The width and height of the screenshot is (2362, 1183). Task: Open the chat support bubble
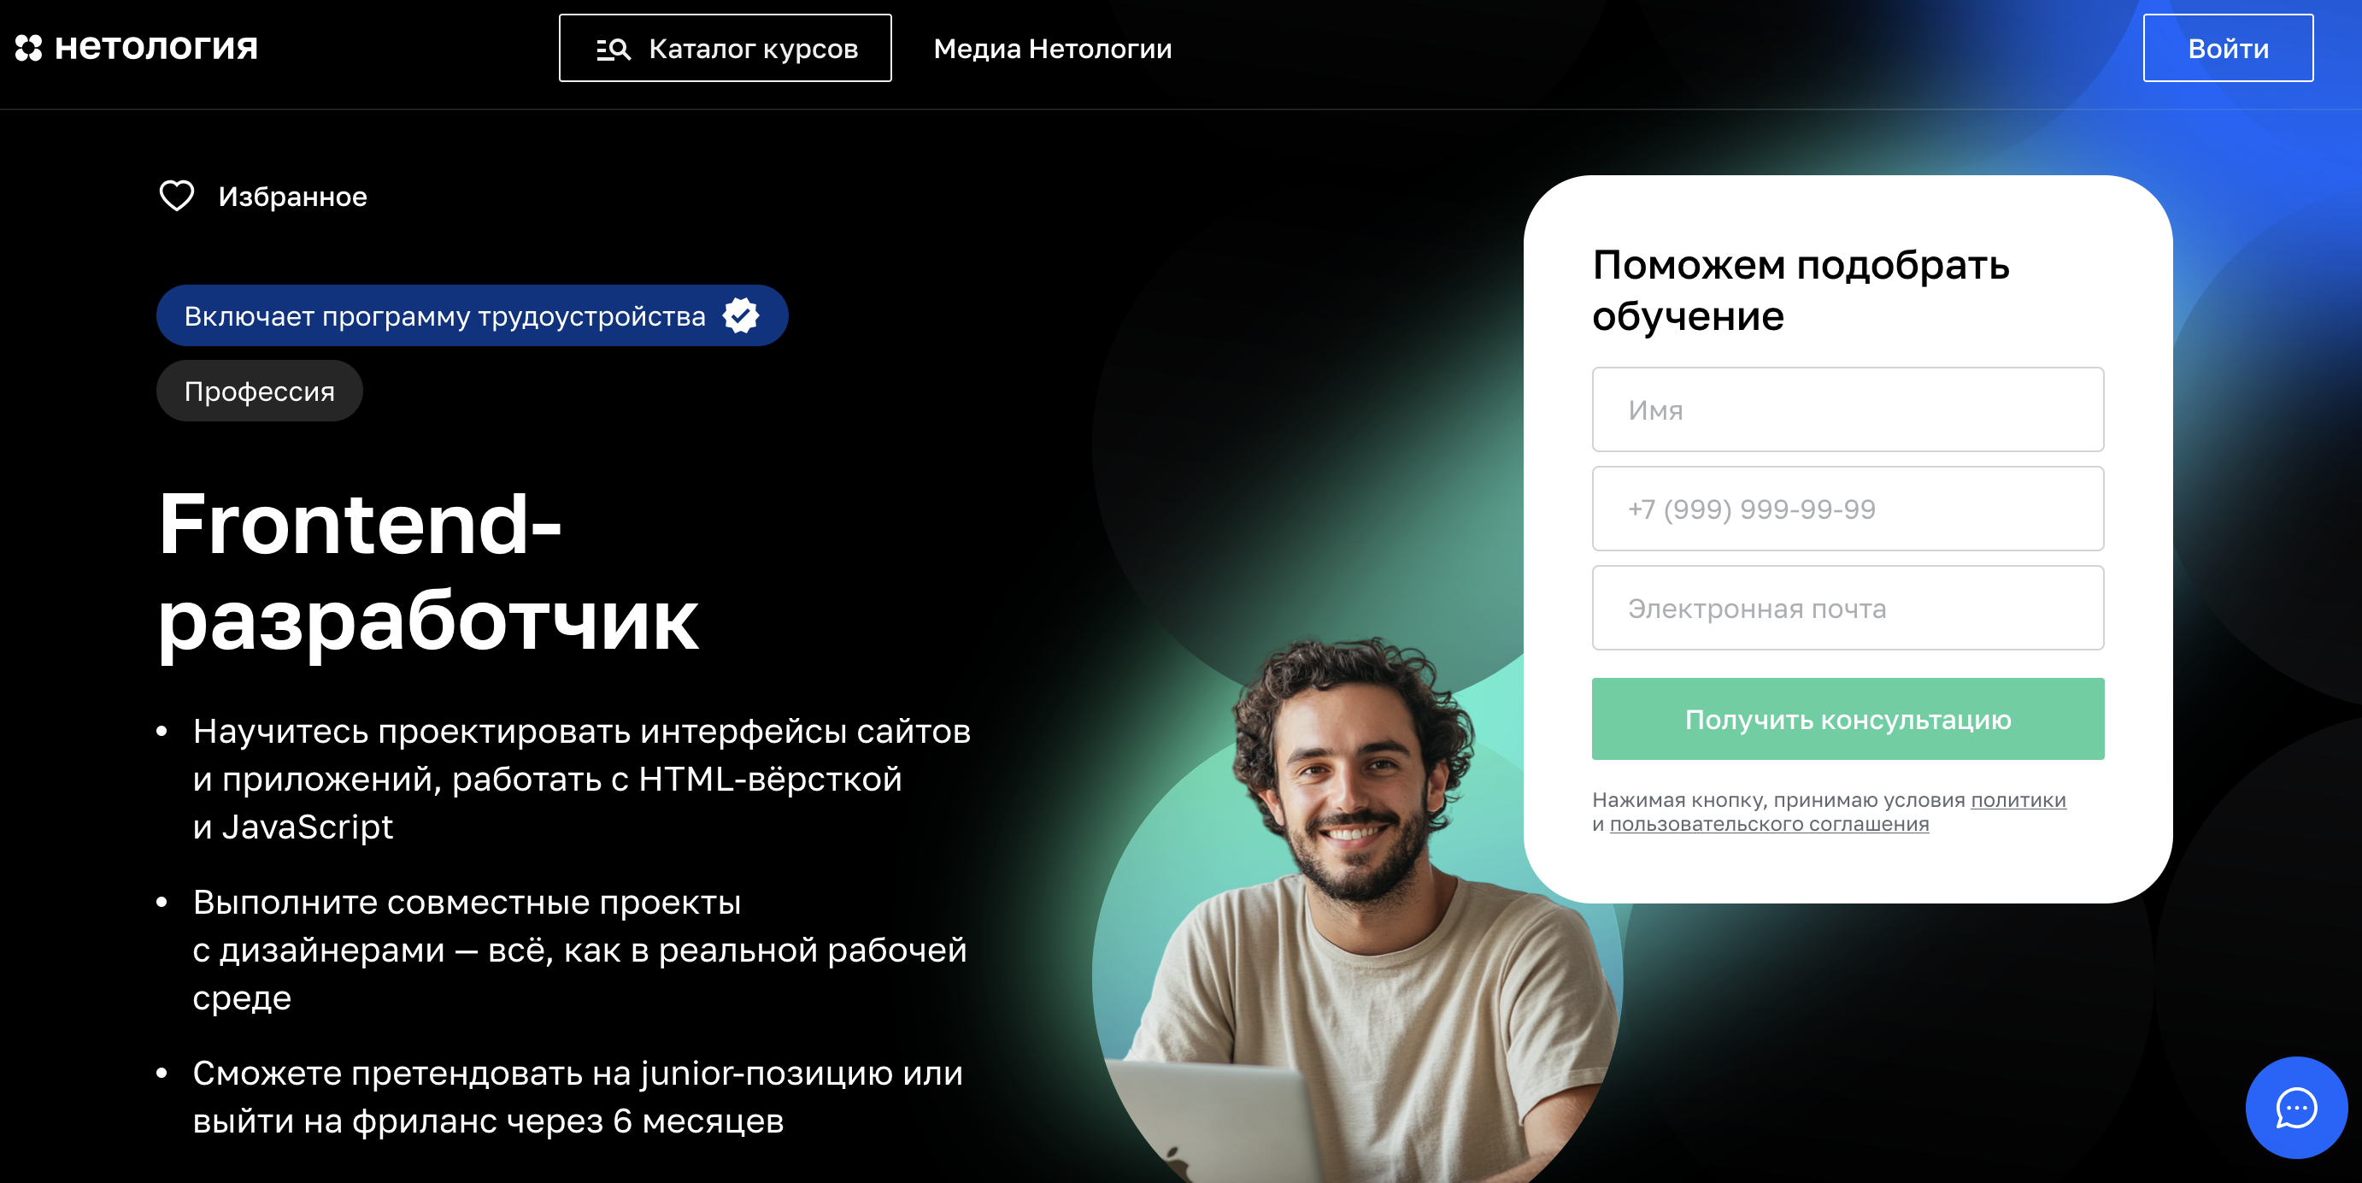2296,1107
